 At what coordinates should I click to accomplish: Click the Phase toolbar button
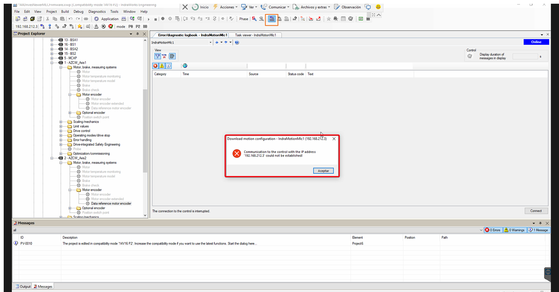click(x=244, y=19)
